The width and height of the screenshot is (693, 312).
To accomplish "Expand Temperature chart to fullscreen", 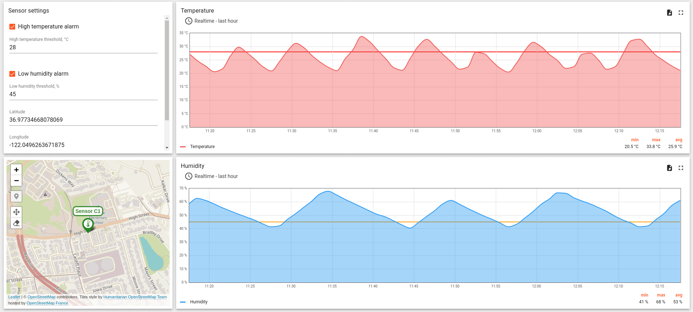I will click(681, 13).
